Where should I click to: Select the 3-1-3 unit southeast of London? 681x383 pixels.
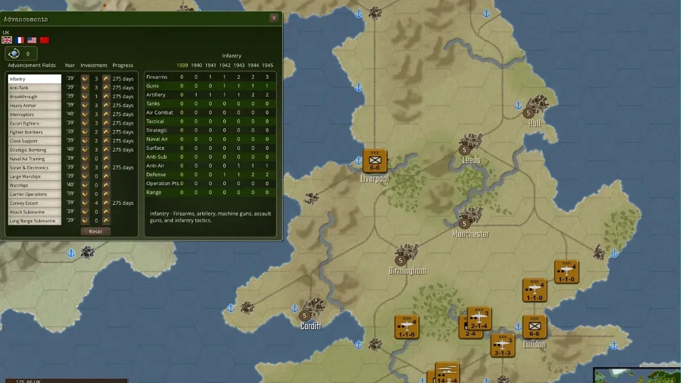[502, 345]
